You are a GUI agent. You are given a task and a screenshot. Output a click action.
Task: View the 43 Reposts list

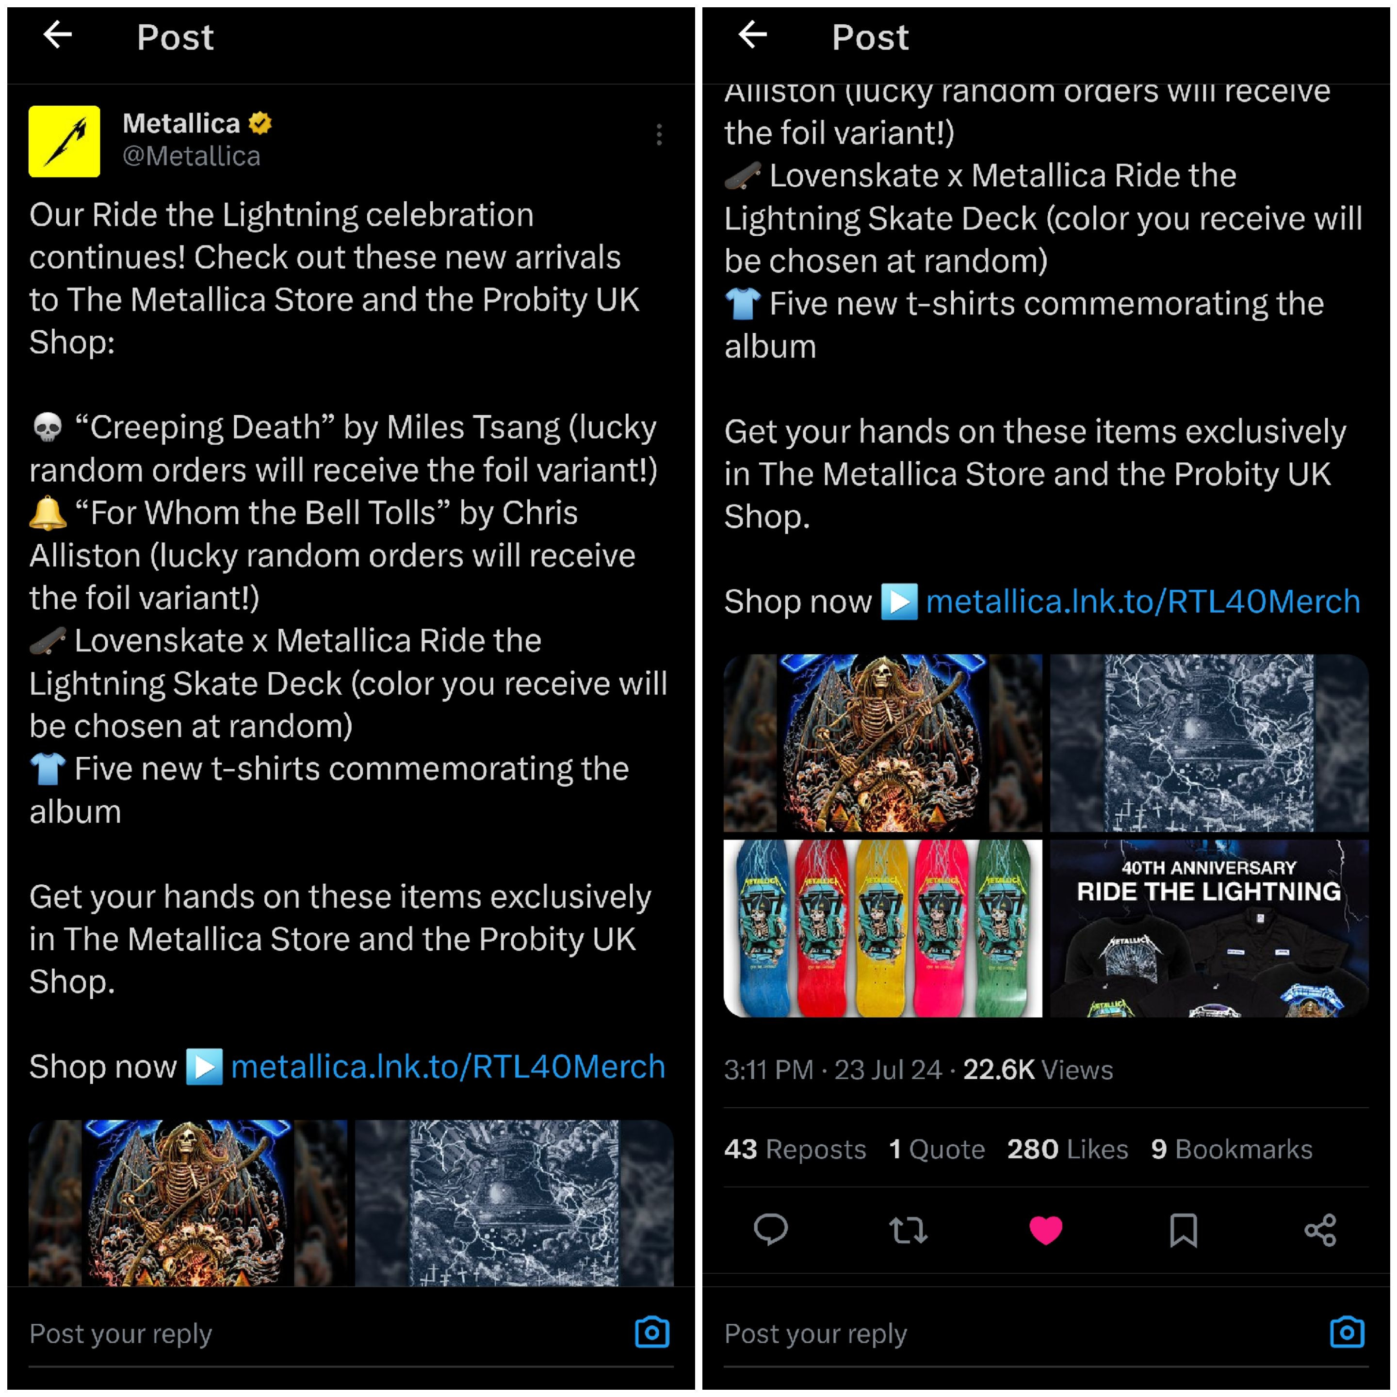(x=795, y=1149)
